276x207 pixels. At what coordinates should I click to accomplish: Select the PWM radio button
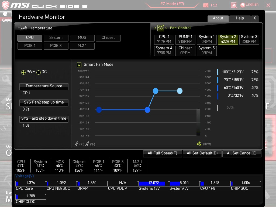(x=23, y=72)
